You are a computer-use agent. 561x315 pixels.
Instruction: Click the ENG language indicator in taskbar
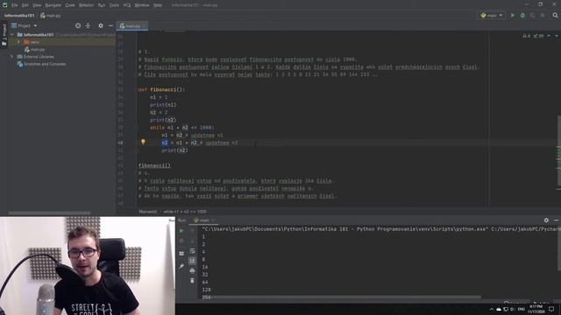tap(522, 309)
